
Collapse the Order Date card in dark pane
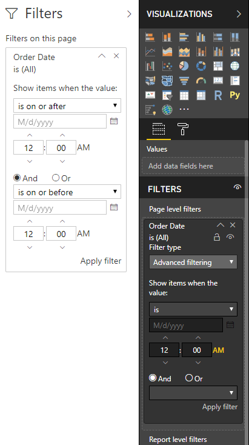pyautogui.click(x=221, y=225)
